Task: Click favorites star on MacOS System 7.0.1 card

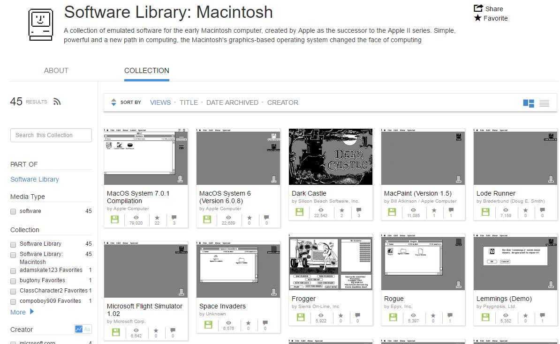Action: [157, 218]
